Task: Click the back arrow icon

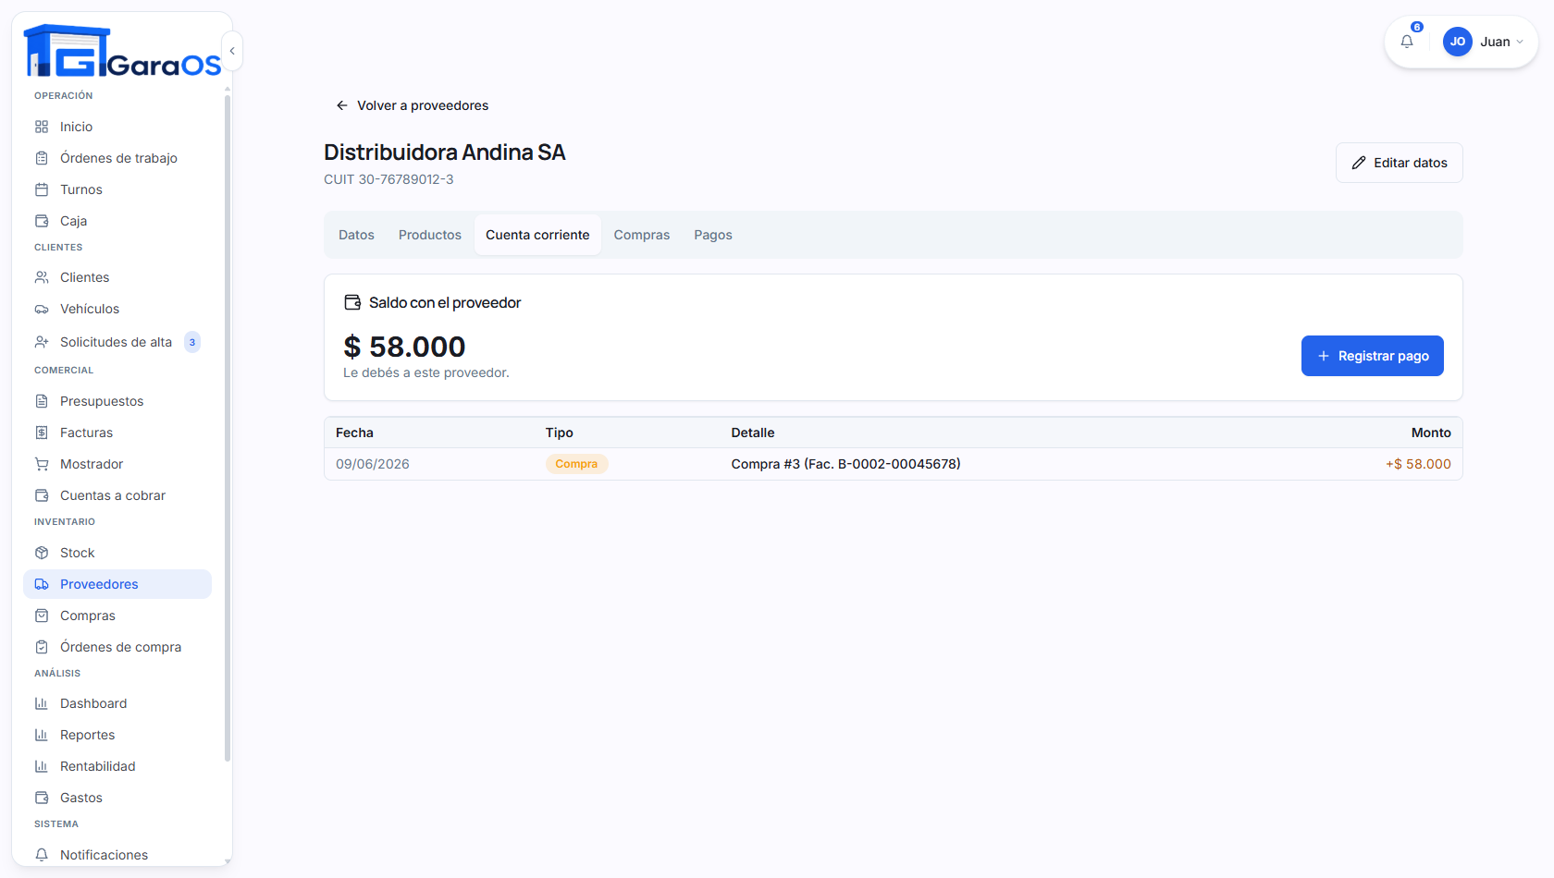Action: click(x=342, y=105)
